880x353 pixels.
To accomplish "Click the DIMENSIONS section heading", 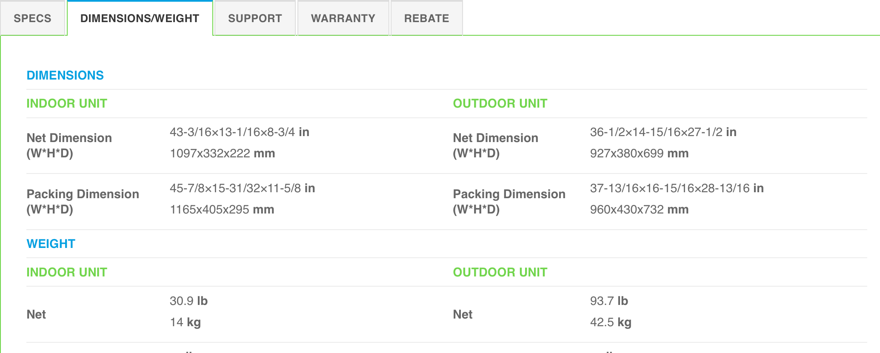I will click(x=65, y=75).
